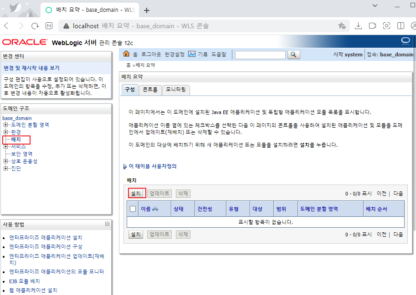The image size is (416, 295).
Task: Open 환경설정 in the top menu
Action: tap(175, 55)
